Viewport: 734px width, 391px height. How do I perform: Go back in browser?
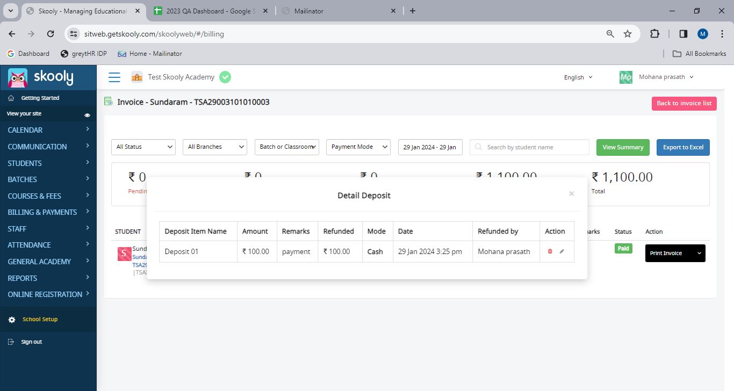12,33
